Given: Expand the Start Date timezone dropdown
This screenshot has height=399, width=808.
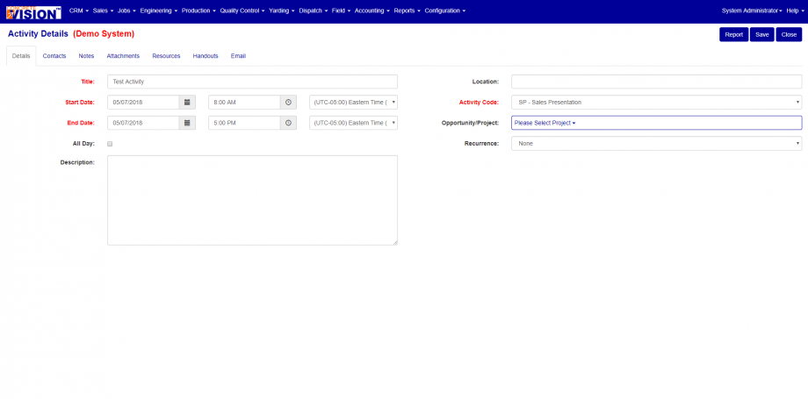Looking at the screenshot, I should coord(353,102).
